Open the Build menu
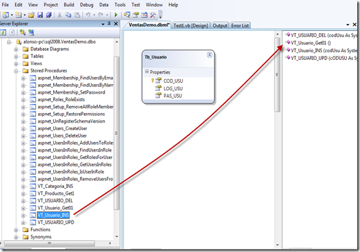 click(x=69, y=5)
